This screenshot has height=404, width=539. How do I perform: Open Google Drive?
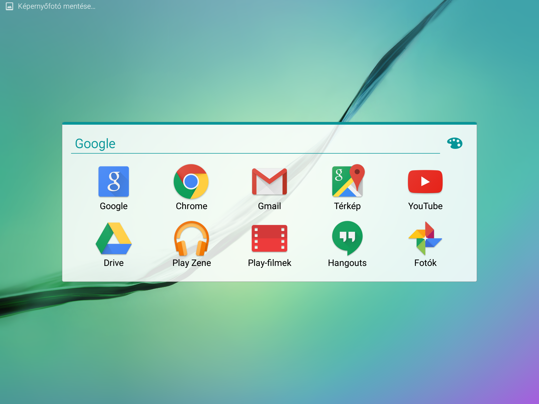(x=113, y=238)
